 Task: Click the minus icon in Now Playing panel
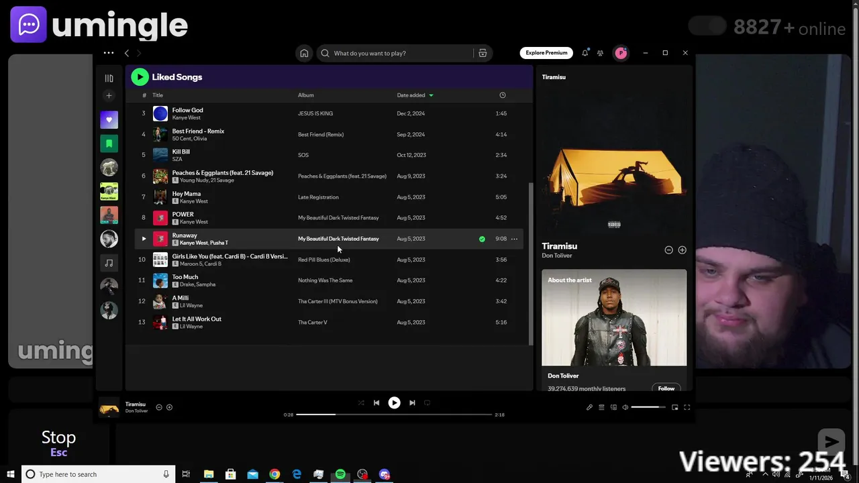click(668, 250)
